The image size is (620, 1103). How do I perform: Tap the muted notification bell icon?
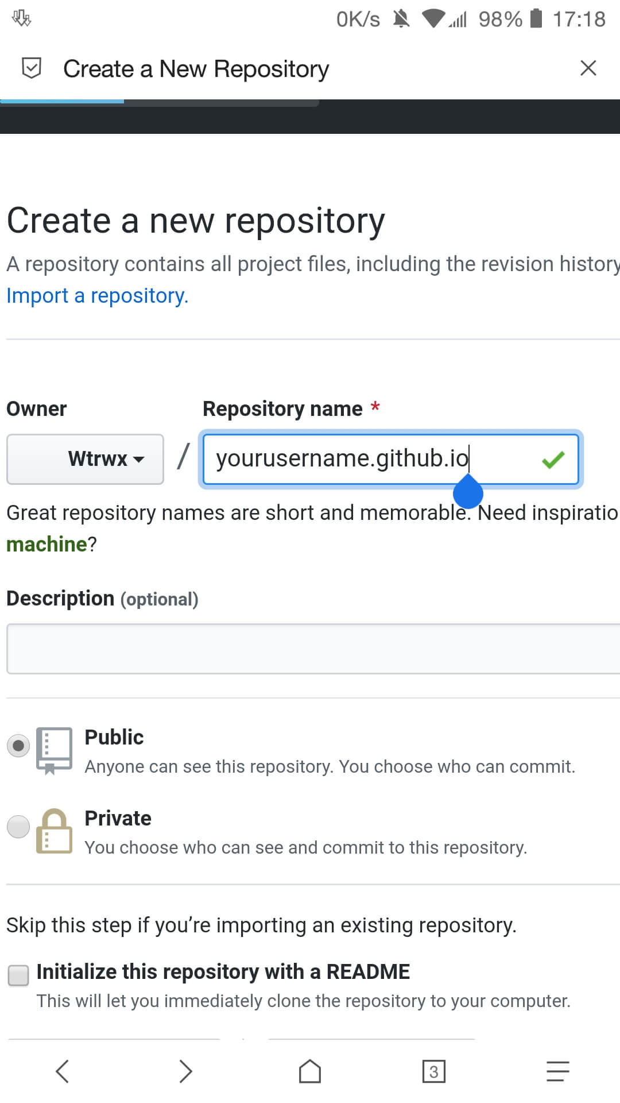pyautogui.click(x=401, y=19)
